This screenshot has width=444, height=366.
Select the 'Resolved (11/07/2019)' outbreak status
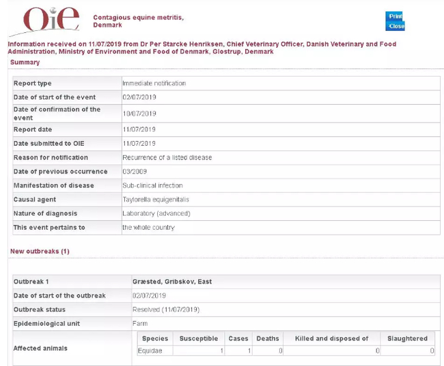(x=165, y=310)
